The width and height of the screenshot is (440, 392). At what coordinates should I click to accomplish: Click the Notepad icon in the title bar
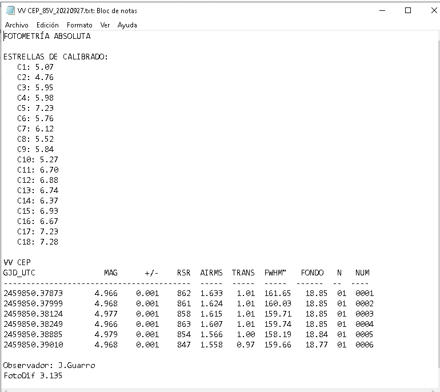coord(10,10)
